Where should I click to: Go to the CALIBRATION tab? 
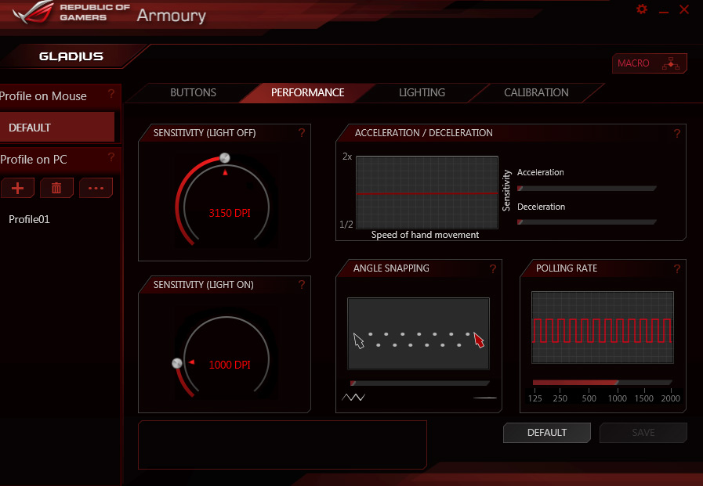pyautogui.click(x=536, y=92)
